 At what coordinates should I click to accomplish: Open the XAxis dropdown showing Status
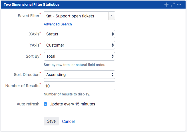[x=79, y=34]
